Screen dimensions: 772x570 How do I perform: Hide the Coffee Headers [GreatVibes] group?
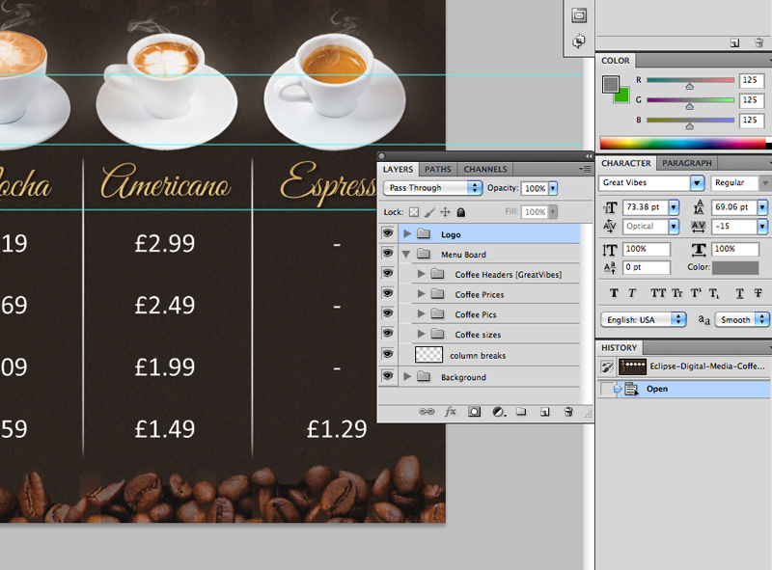tap(388, 273)
